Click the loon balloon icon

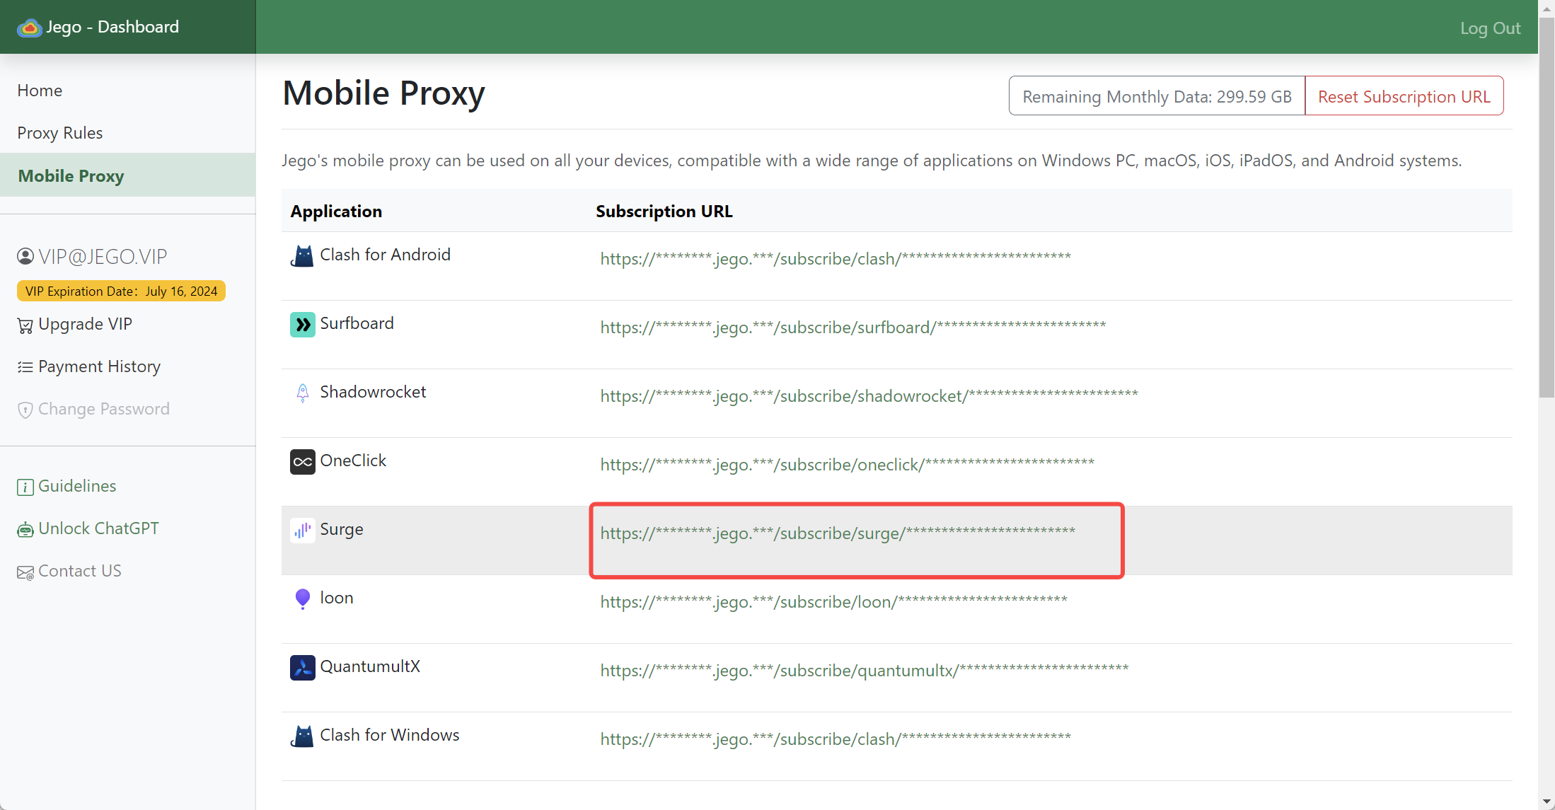(x=302, y=598)
